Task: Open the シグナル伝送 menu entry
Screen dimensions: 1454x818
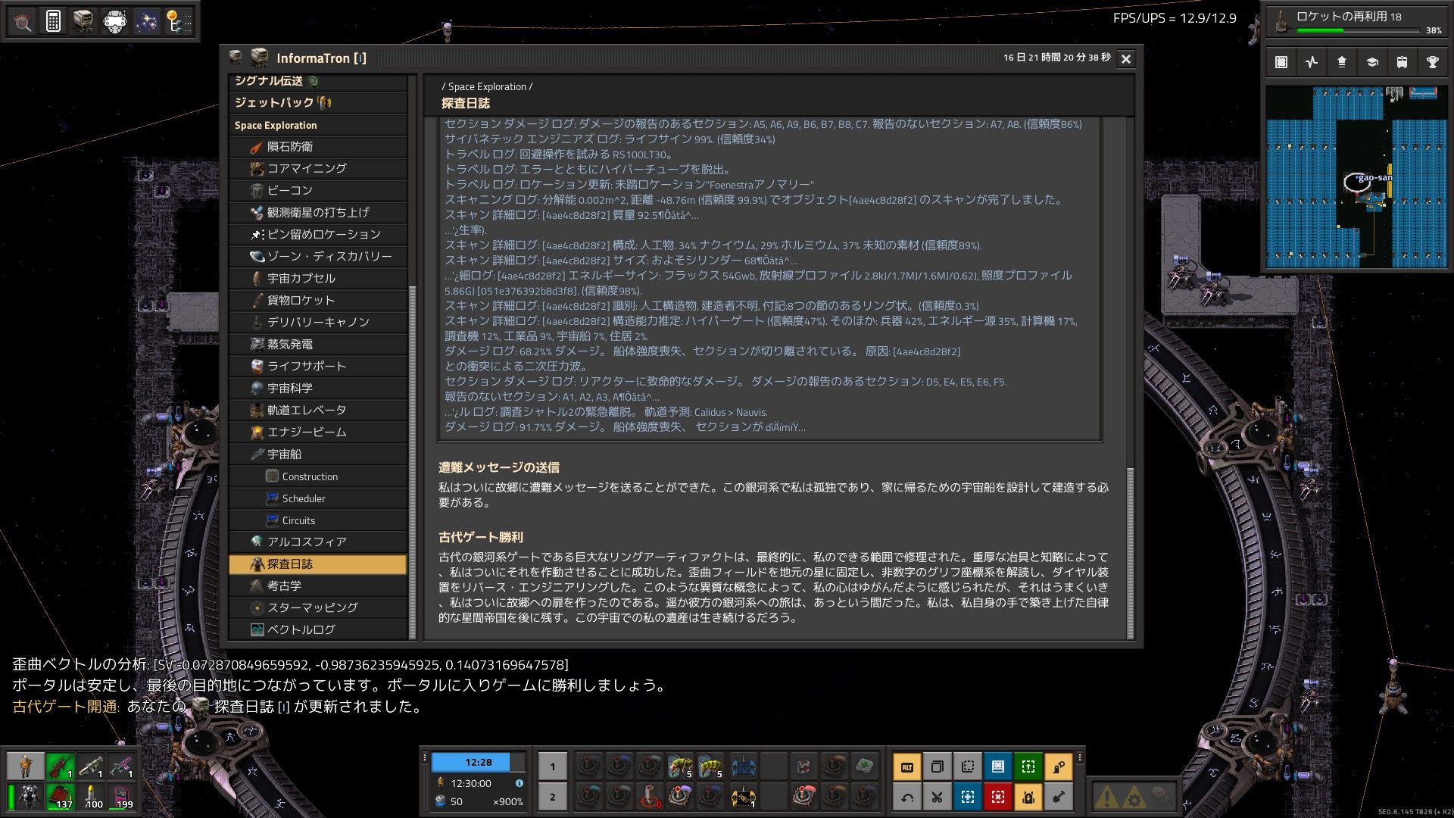Action: tap(318, 81)
